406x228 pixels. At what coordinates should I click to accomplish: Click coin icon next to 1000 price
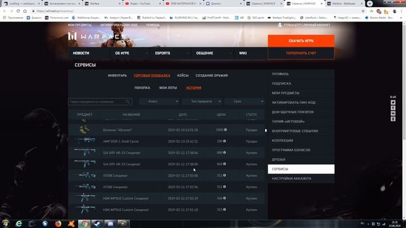pos(225,130)
